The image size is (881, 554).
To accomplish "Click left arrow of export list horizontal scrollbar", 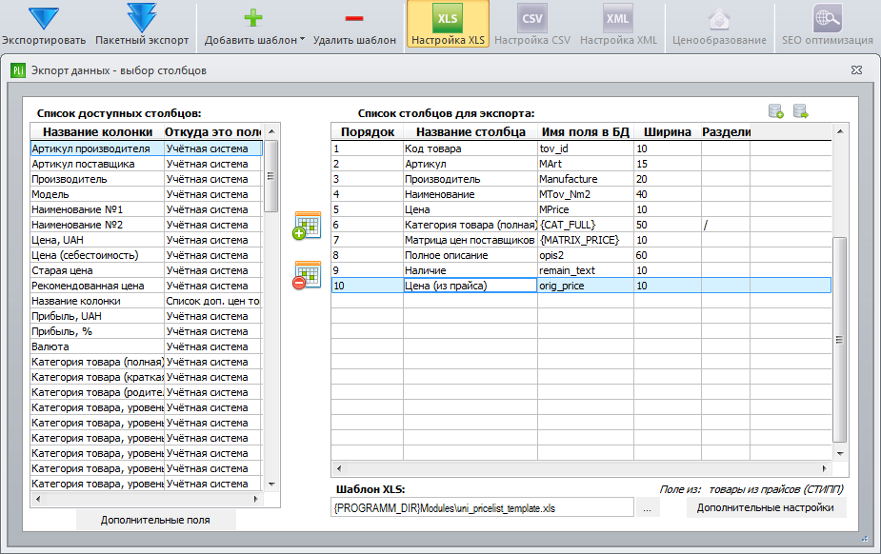I will coord(339,468).
